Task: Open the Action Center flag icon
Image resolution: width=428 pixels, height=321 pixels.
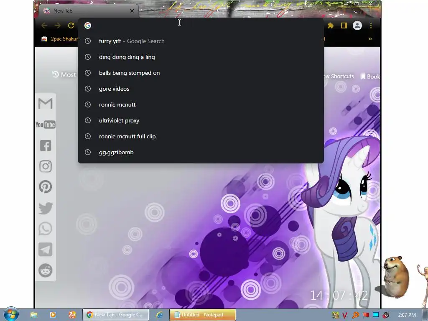Action: [x=366, y=315]
